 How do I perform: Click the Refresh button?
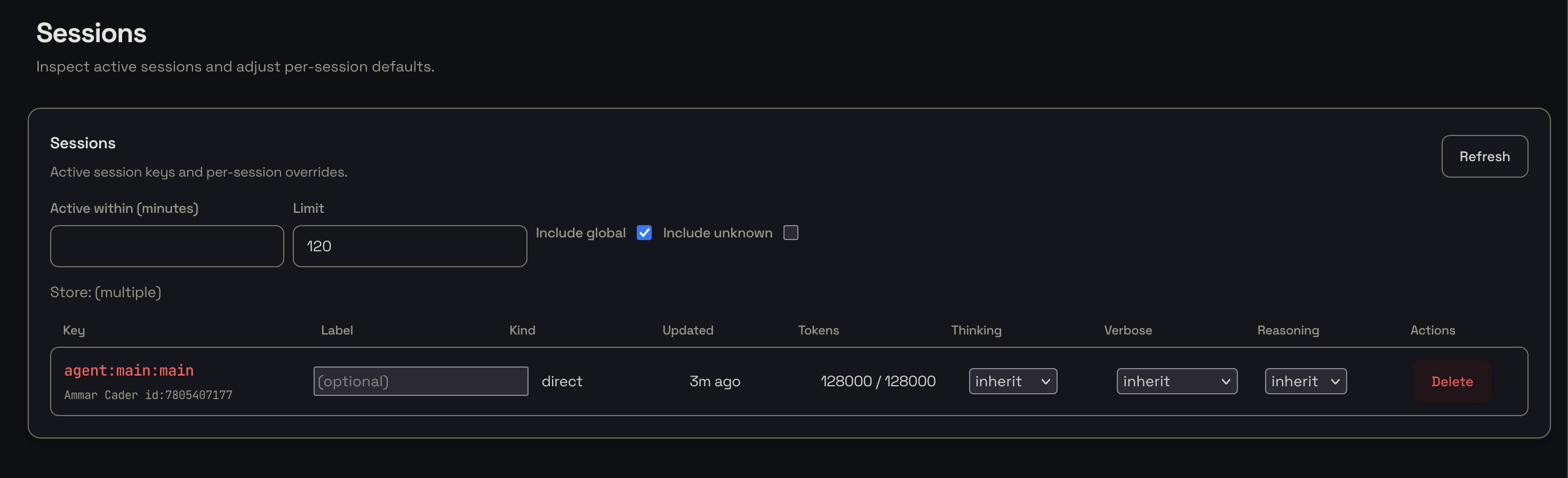pyautogui.click(x=1483, y=156)
